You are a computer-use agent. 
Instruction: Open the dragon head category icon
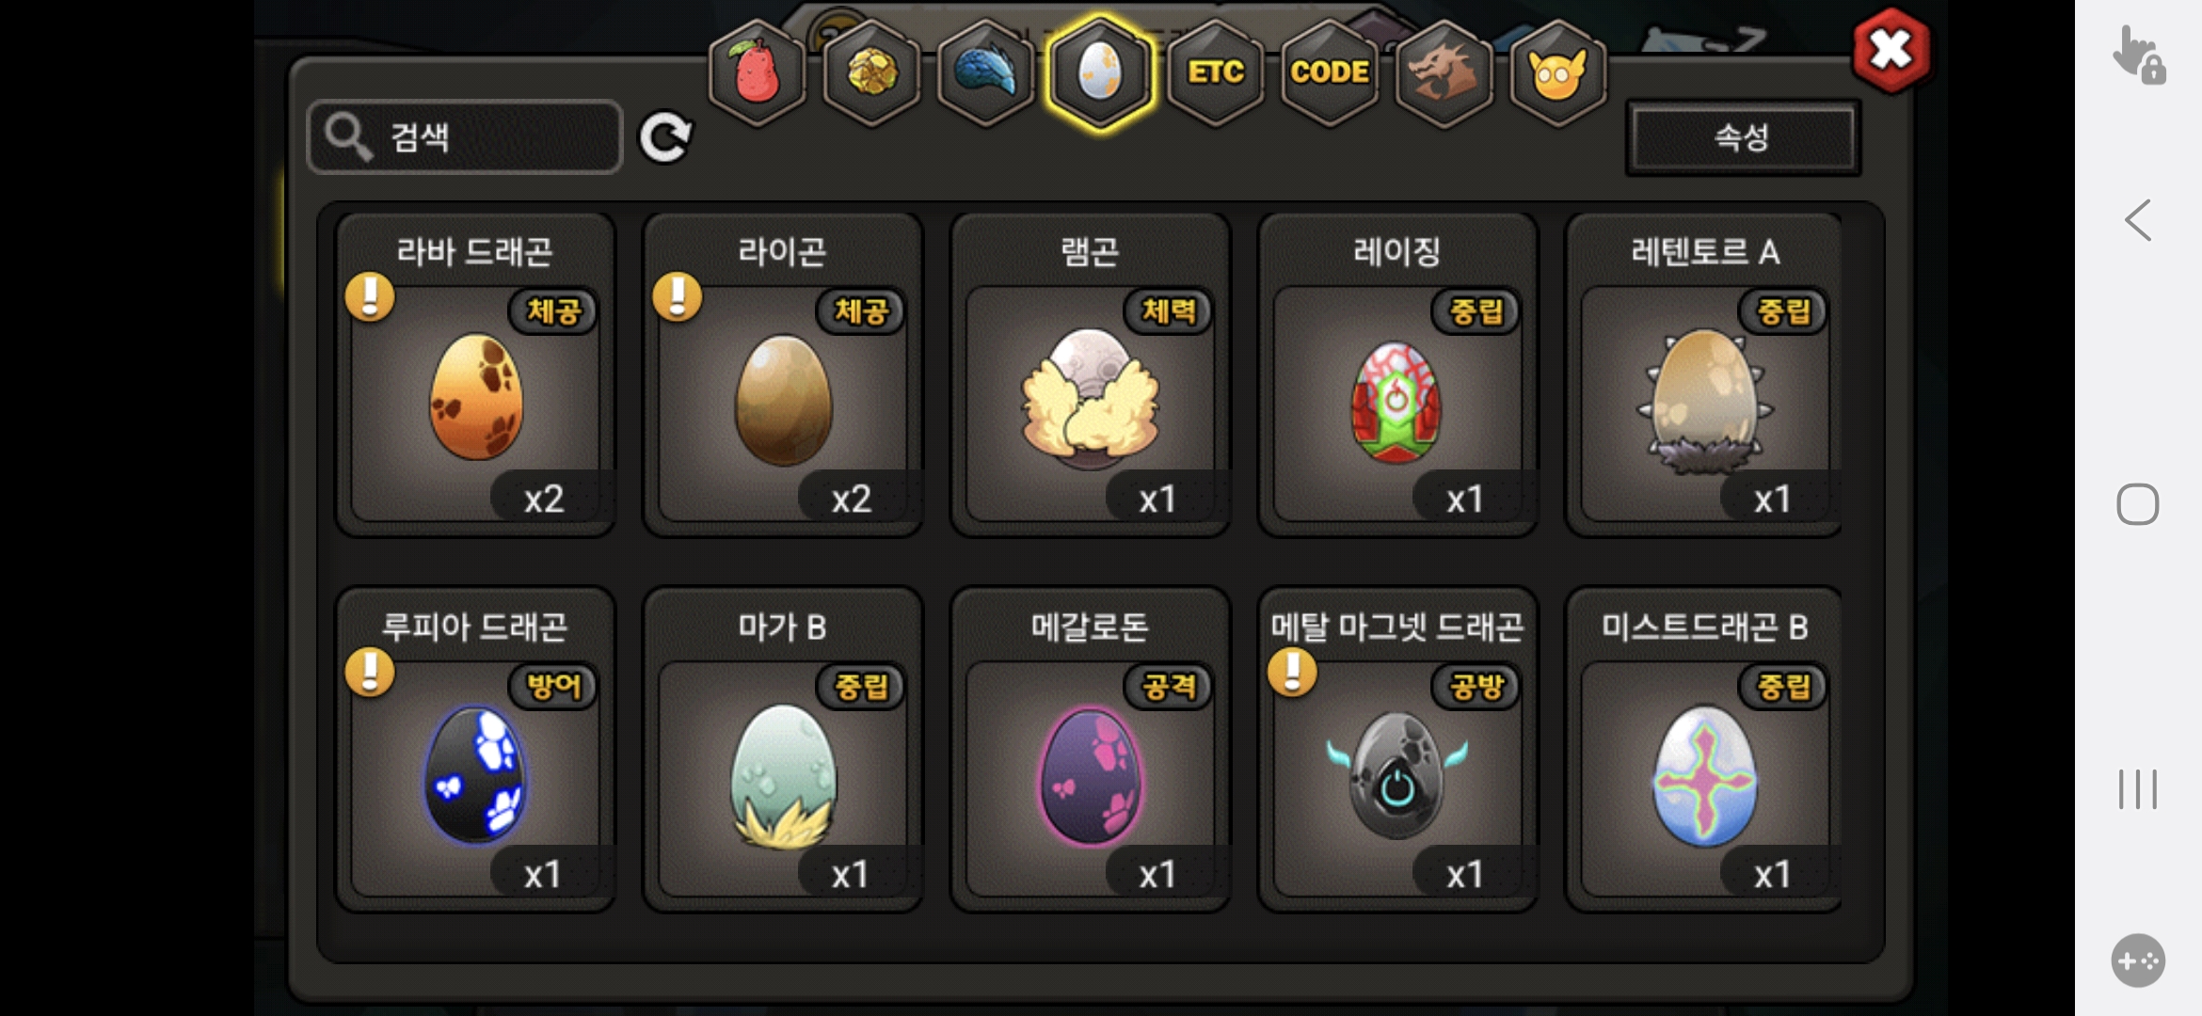click(x=1444, y=72)
